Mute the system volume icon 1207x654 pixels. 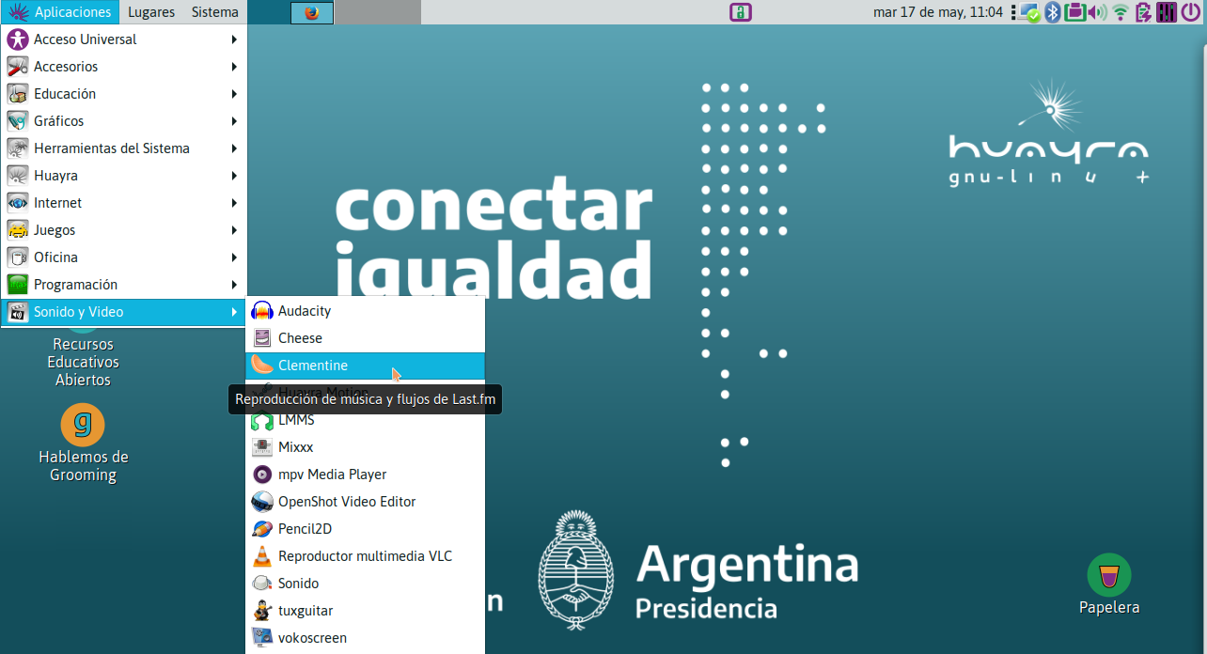[1098, 12]
